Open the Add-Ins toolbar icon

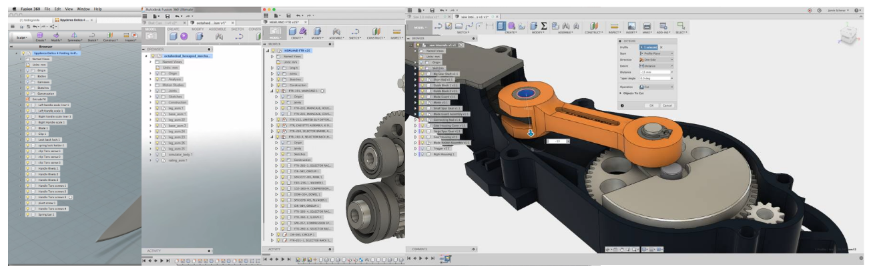point(663,26)
